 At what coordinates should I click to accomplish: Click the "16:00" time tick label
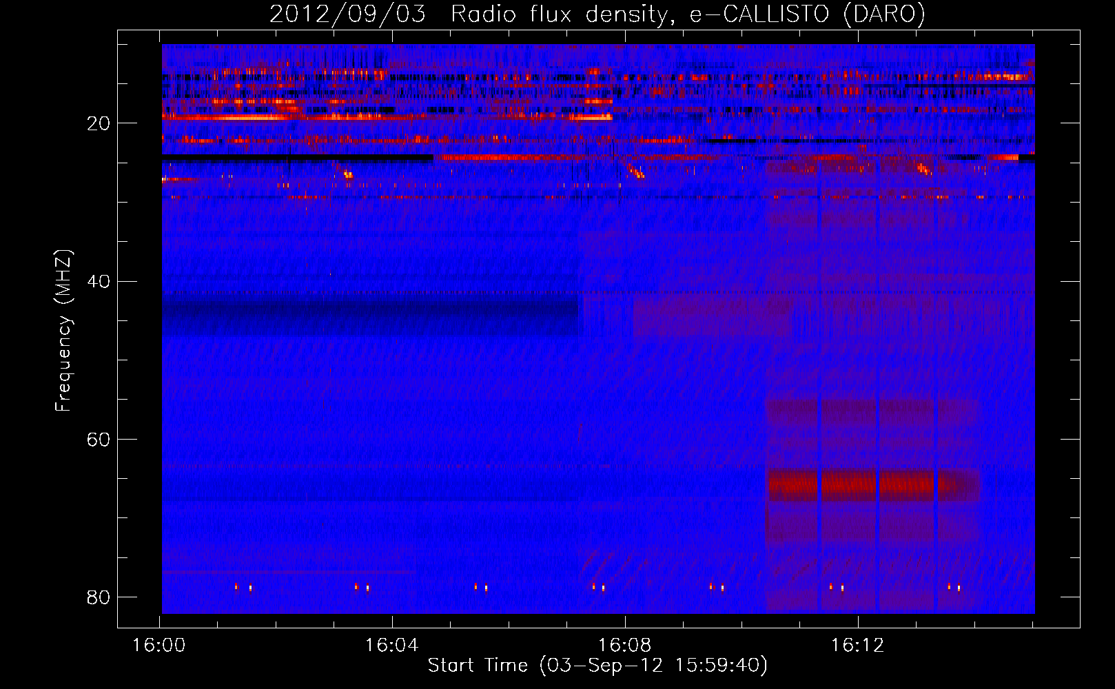[x=159, y=646]
